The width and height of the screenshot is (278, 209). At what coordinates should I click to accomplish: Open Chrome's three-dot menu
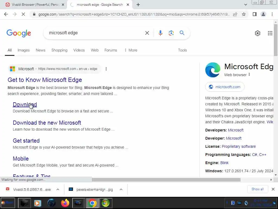(x=272, y=14)
